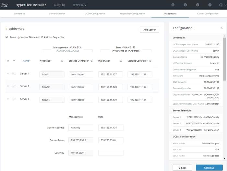Viewport: 227px width, 171px height.
Task: Click the Time Zone value India Standard Time
Action: click(209, 76)
